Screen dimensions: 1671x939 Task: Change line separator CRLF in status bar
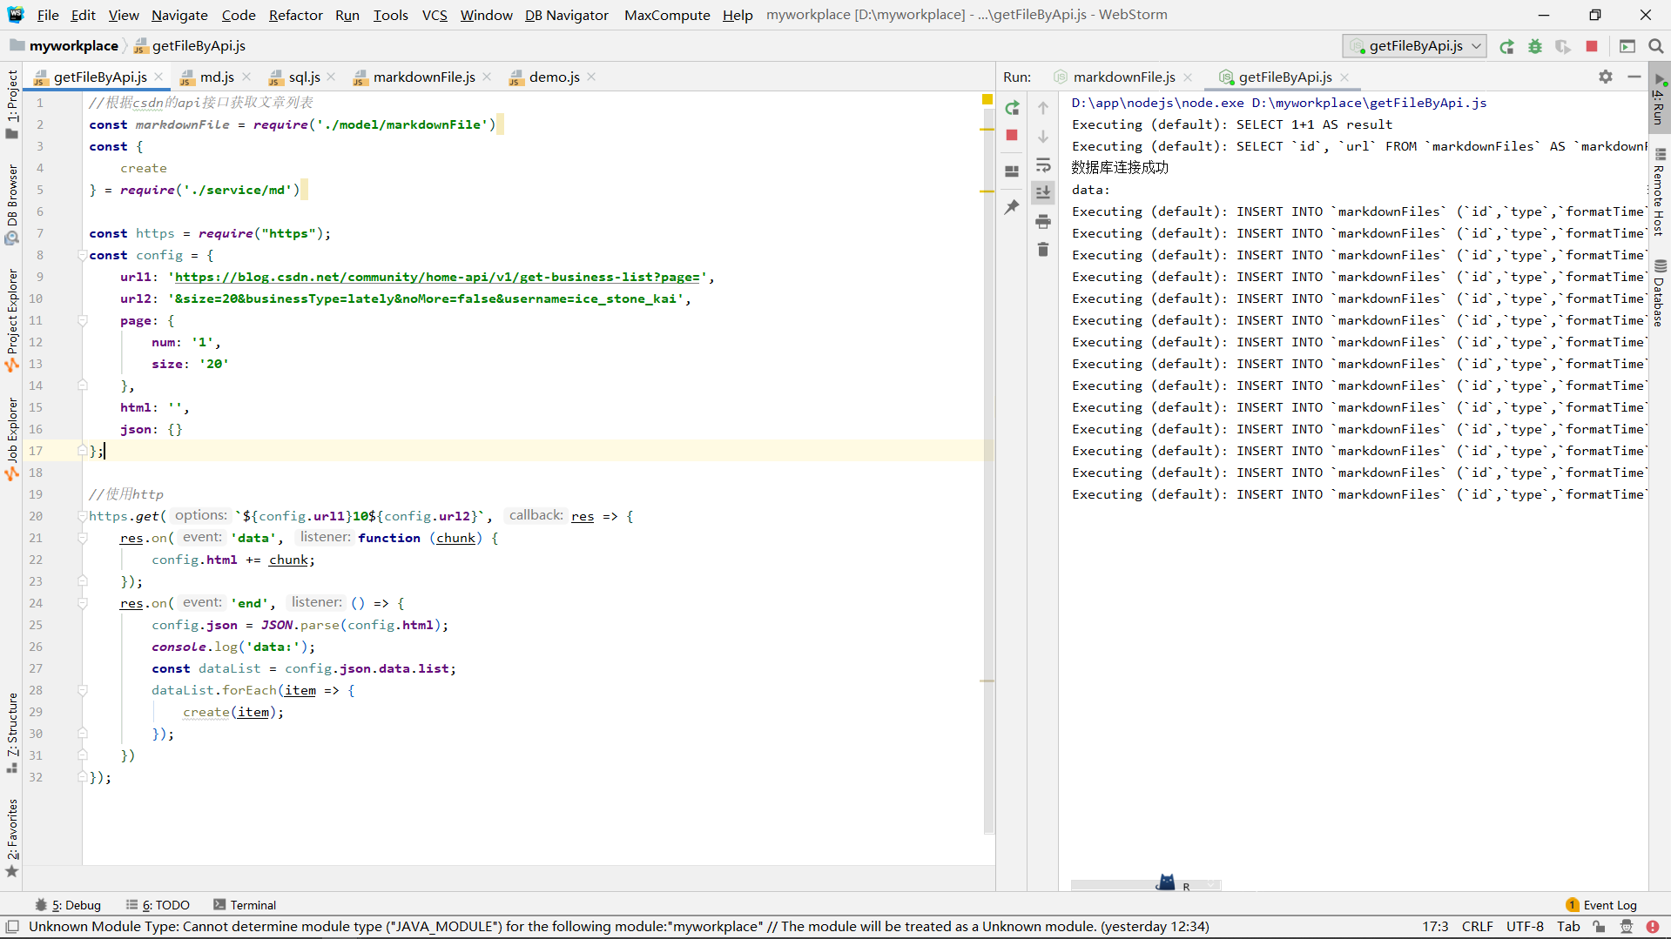point(1477,927)
